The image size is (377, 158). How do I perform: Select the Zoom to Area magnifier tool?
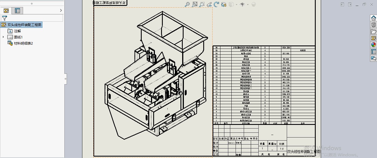(x=195, y=4)
